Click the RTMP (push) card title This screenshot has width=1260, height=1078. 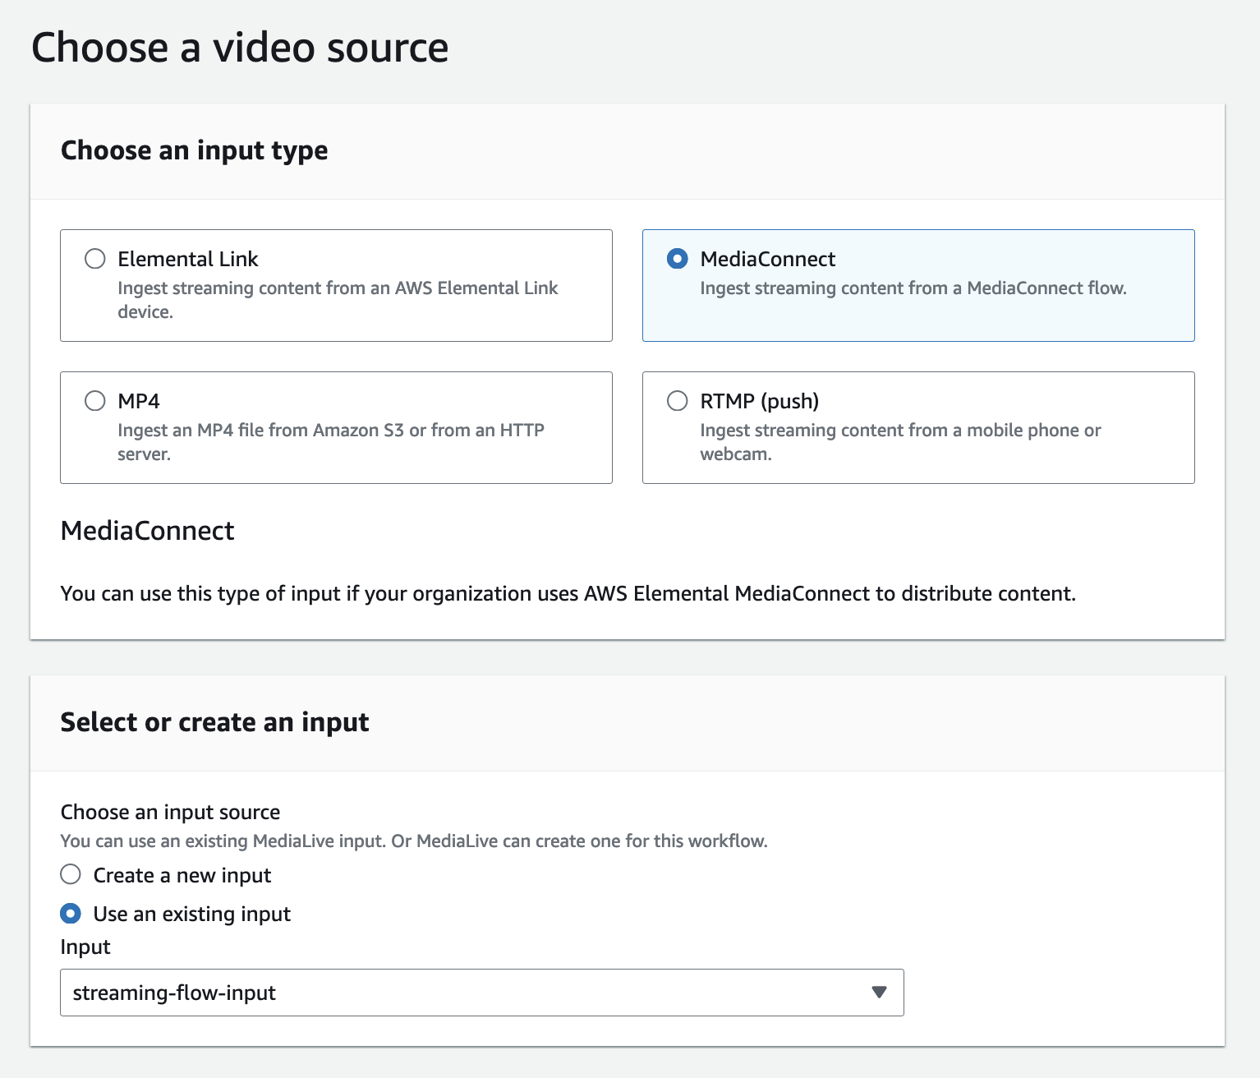point(759,401)
